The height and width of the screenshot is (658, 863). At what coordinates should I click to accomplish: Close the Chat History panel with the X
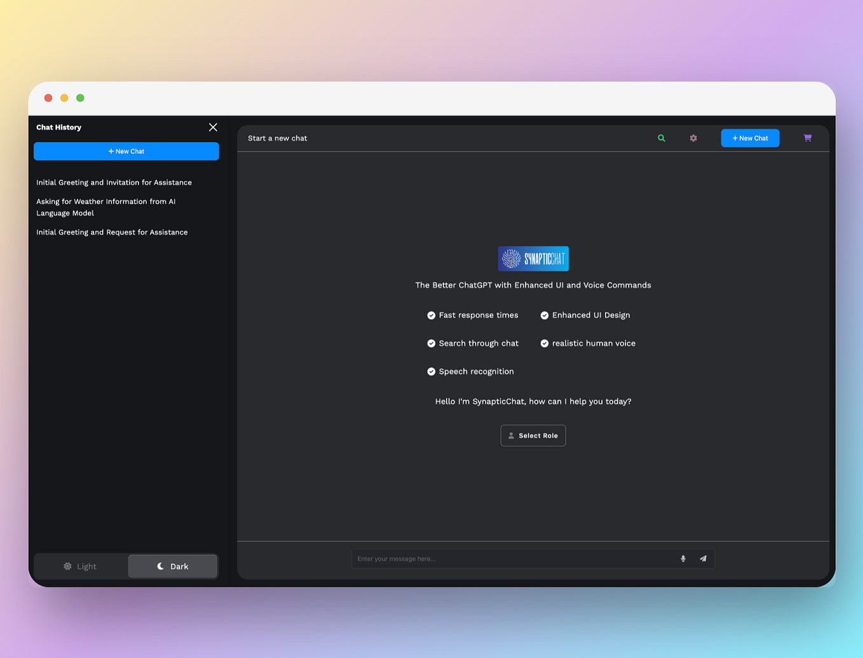click(x=213, y=127)
